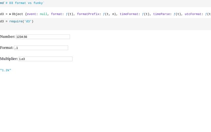Click the markdown title code cell
This screenshot has width=211, height=132.
(x=22, y=3)
